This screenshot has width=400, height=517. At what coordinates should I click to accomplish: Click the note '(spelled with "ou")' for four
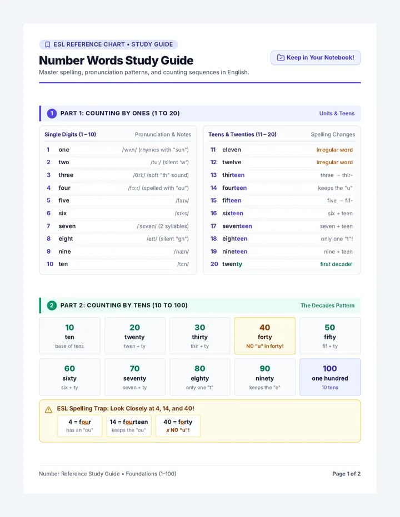165,188
